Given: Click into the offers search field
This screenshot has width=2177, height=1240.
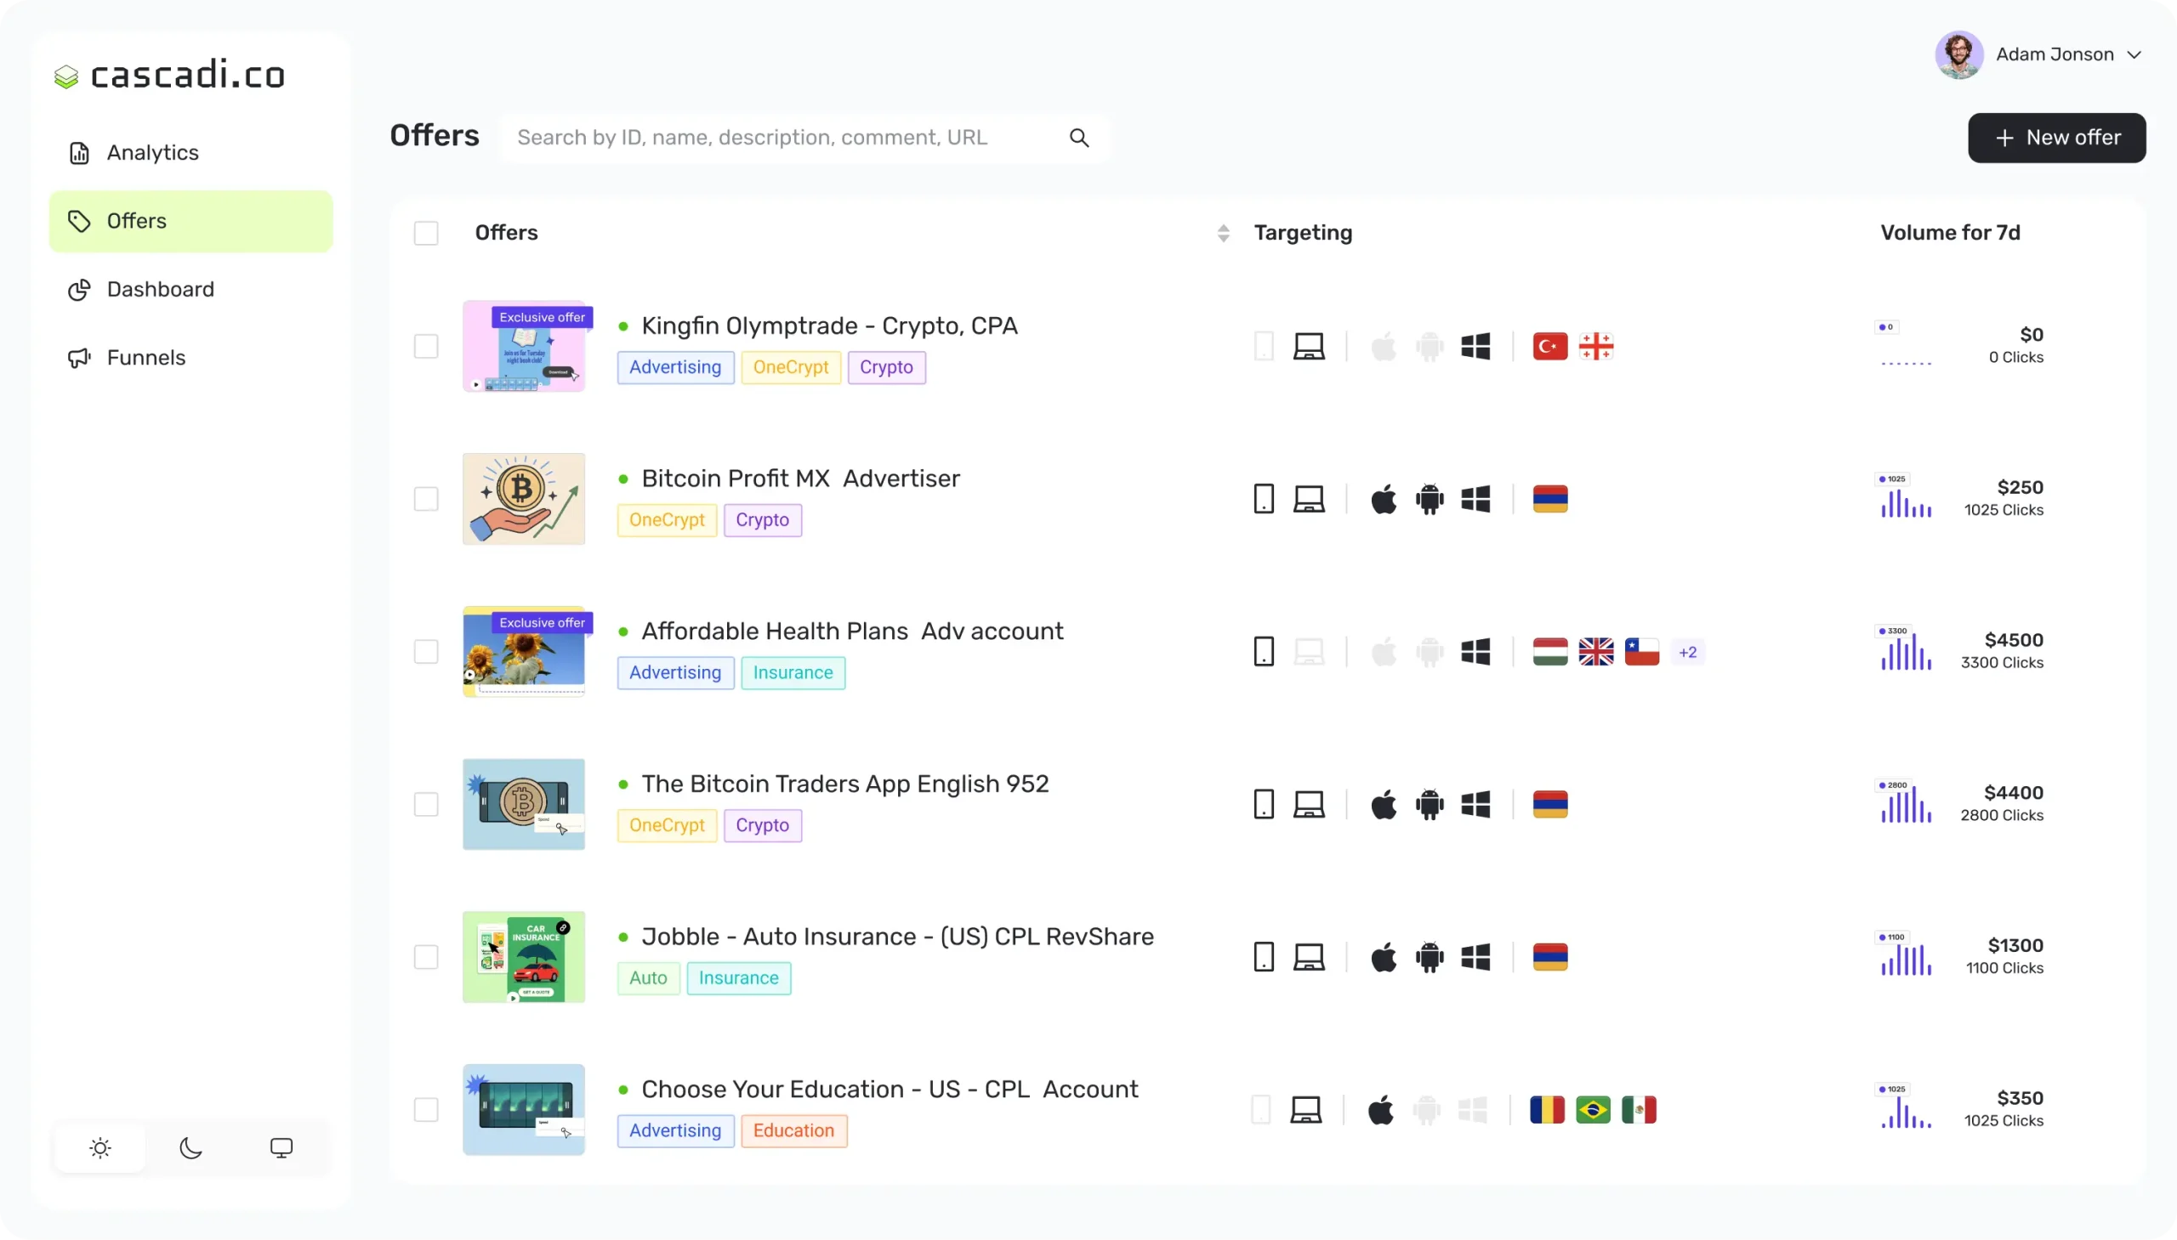Looking at the screenshot, I should 784,138.
